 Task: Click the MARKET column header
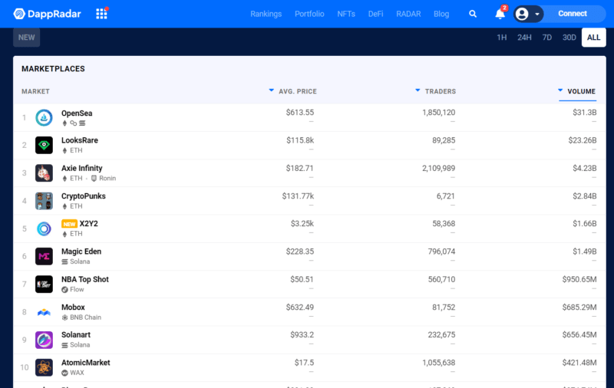[x=35, y=91]
